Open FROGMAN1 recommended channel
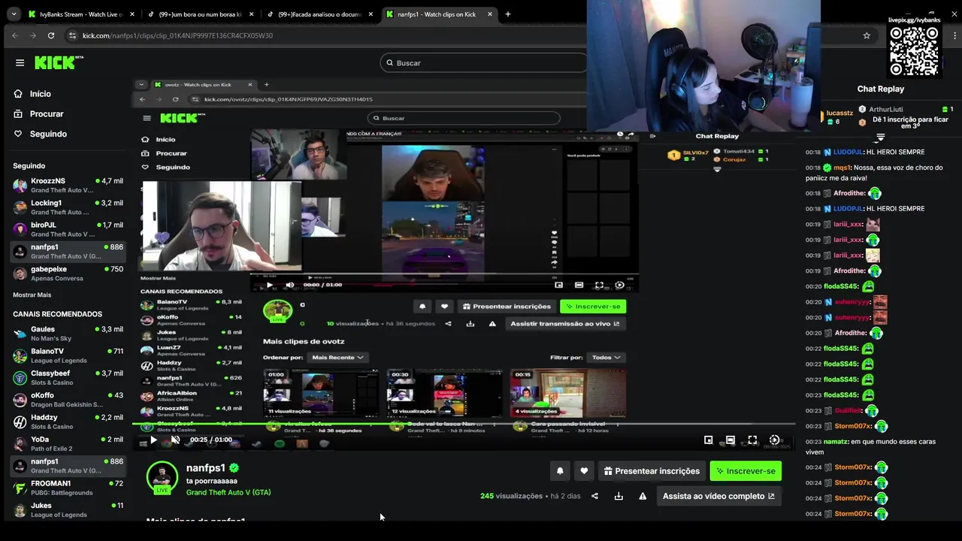The width and height of the screenshot is (962, 541). tap(68, 488)
